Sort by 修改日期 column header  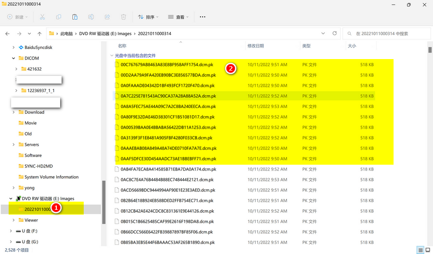tap(255, 46)
